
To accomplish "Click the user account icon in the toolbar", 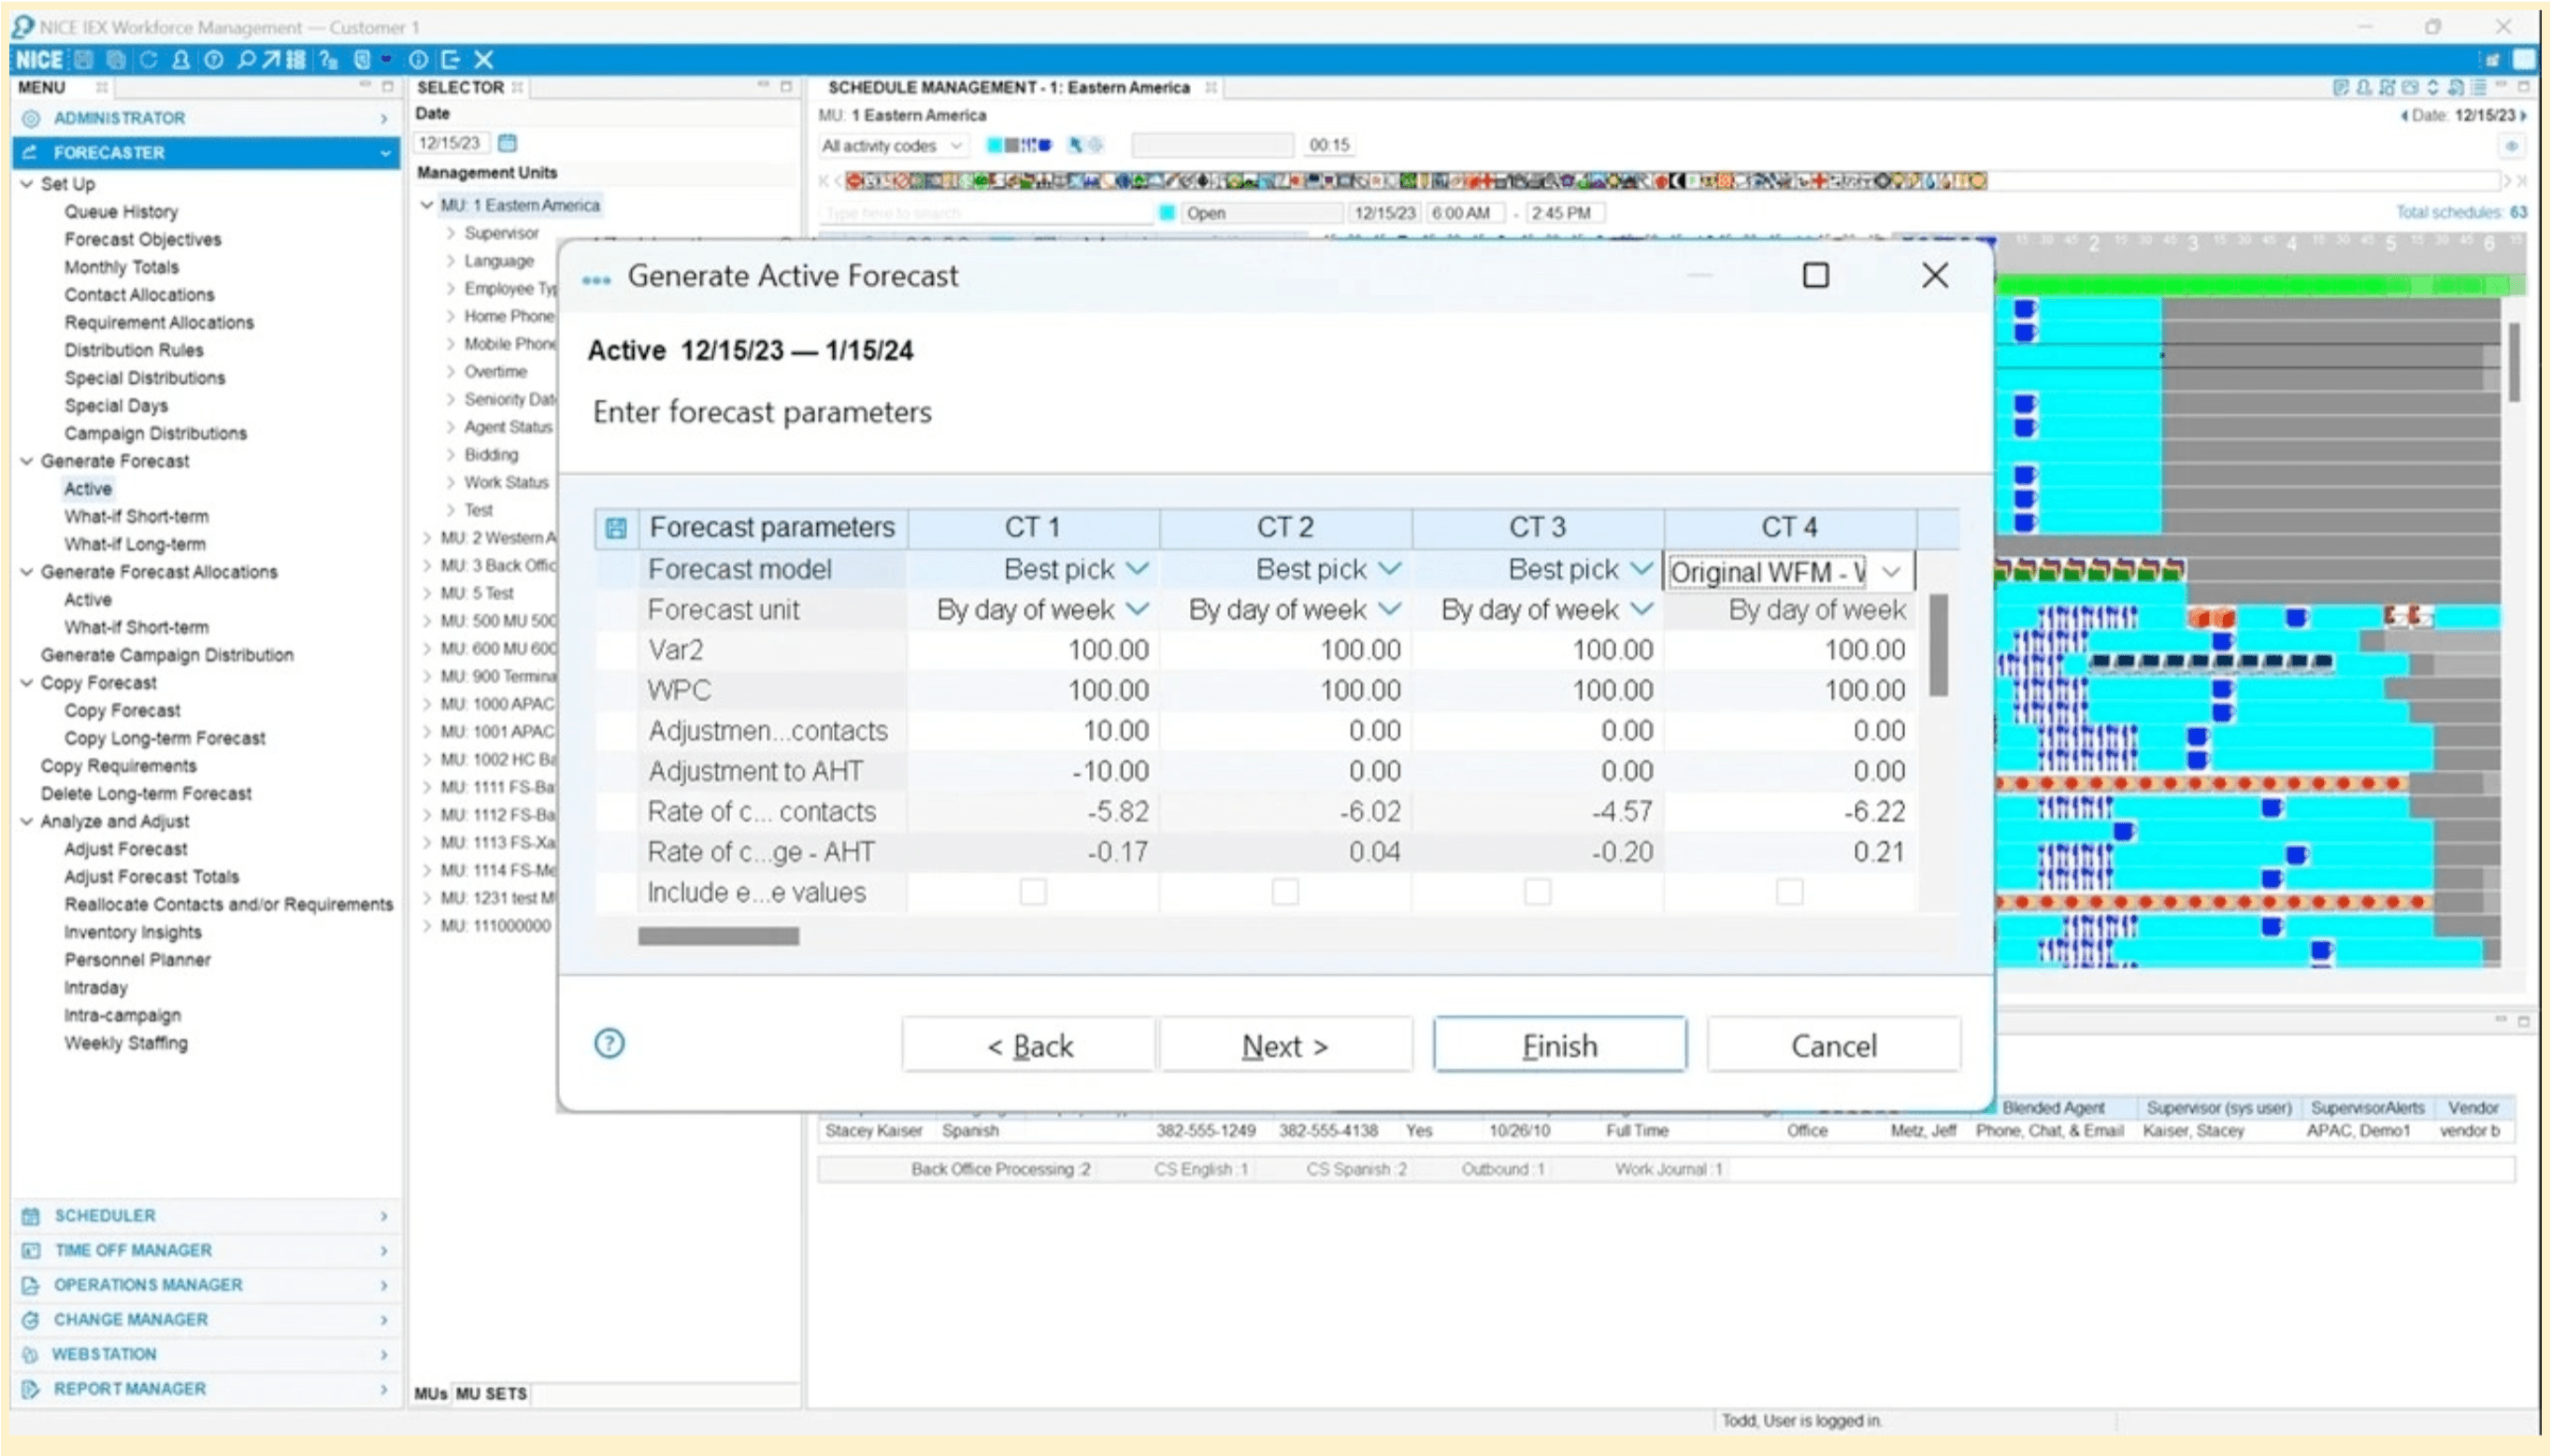I will (180, 60).
